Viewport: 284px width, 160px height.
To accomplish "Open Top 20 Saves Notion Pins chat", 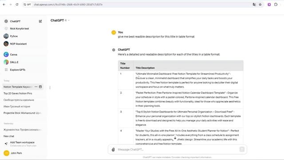I will coord(18,93).
